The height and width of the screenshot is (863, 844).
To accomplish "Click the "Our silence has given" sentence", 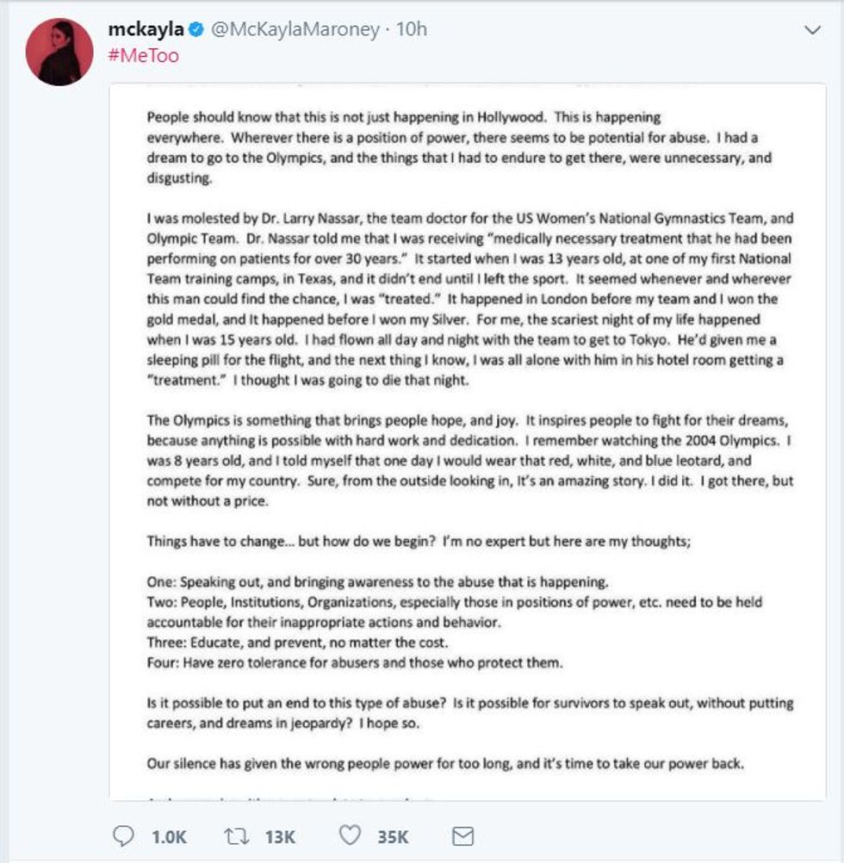I will click(445, 763).
